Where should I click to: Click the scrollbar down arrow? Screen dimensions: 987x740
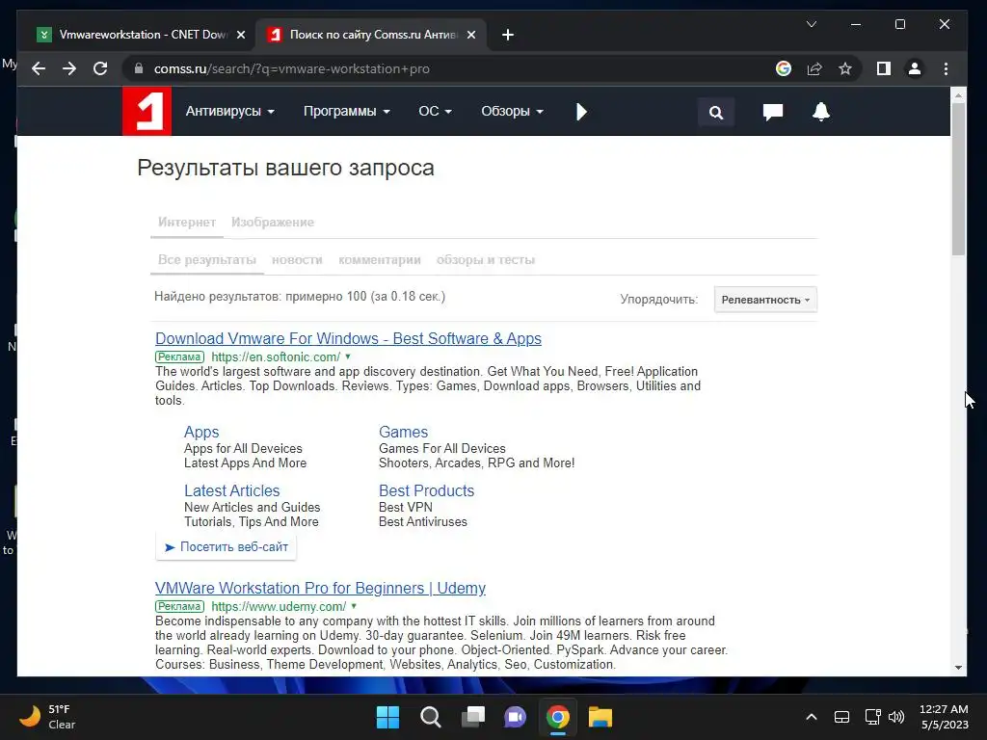958,668
